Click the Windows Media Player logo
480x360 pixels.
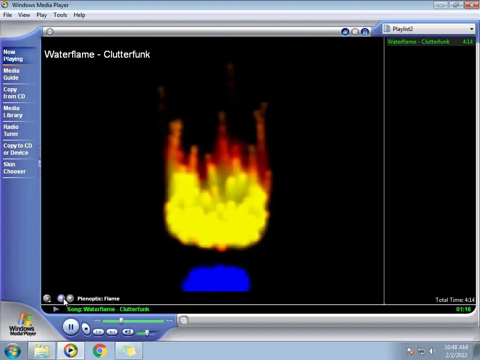[x=22, y=324]
